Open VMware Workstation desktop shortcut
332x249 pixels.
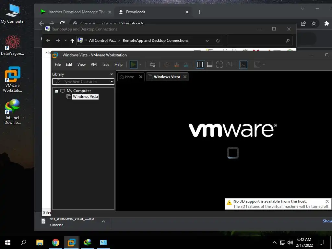[13, 79]
